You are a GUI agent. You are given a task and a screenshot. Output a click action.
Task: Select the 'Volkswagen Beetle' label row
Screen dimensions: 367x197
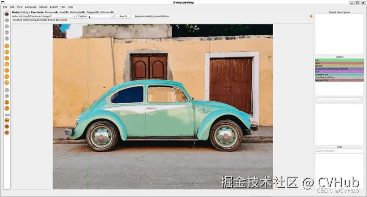339,69
